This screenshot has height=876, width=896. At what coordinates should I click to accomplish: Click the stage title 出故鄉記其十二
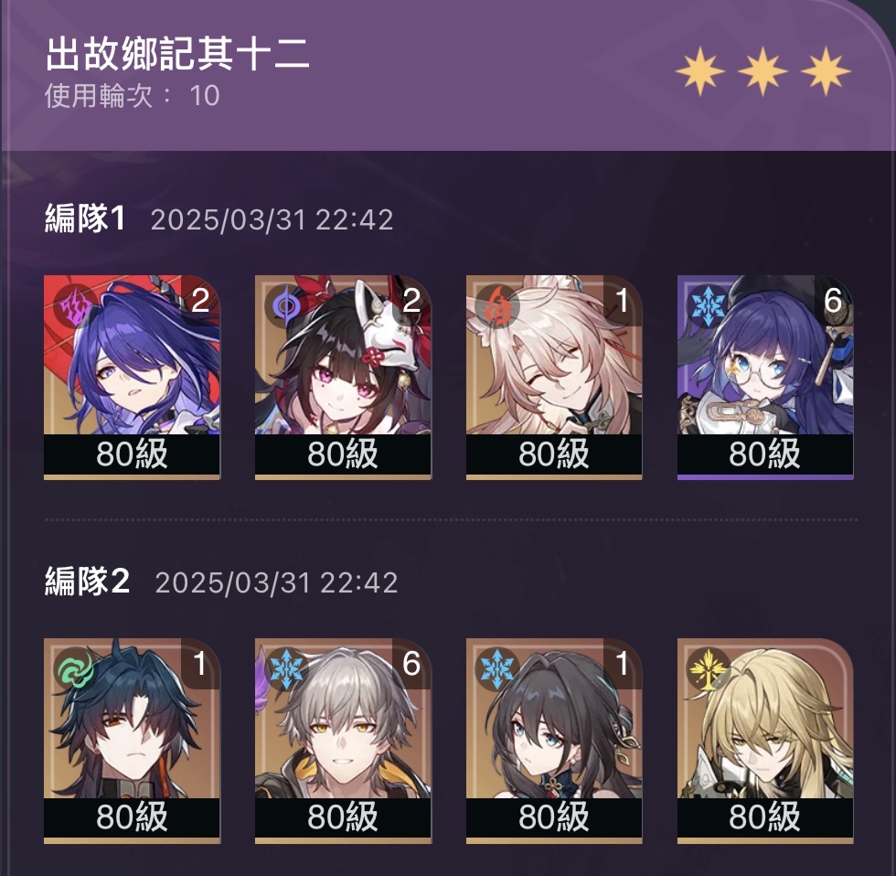(177, 53)
